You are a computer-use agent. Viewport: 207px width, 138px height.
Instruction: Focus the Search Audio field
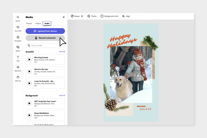tap(45, 46)
